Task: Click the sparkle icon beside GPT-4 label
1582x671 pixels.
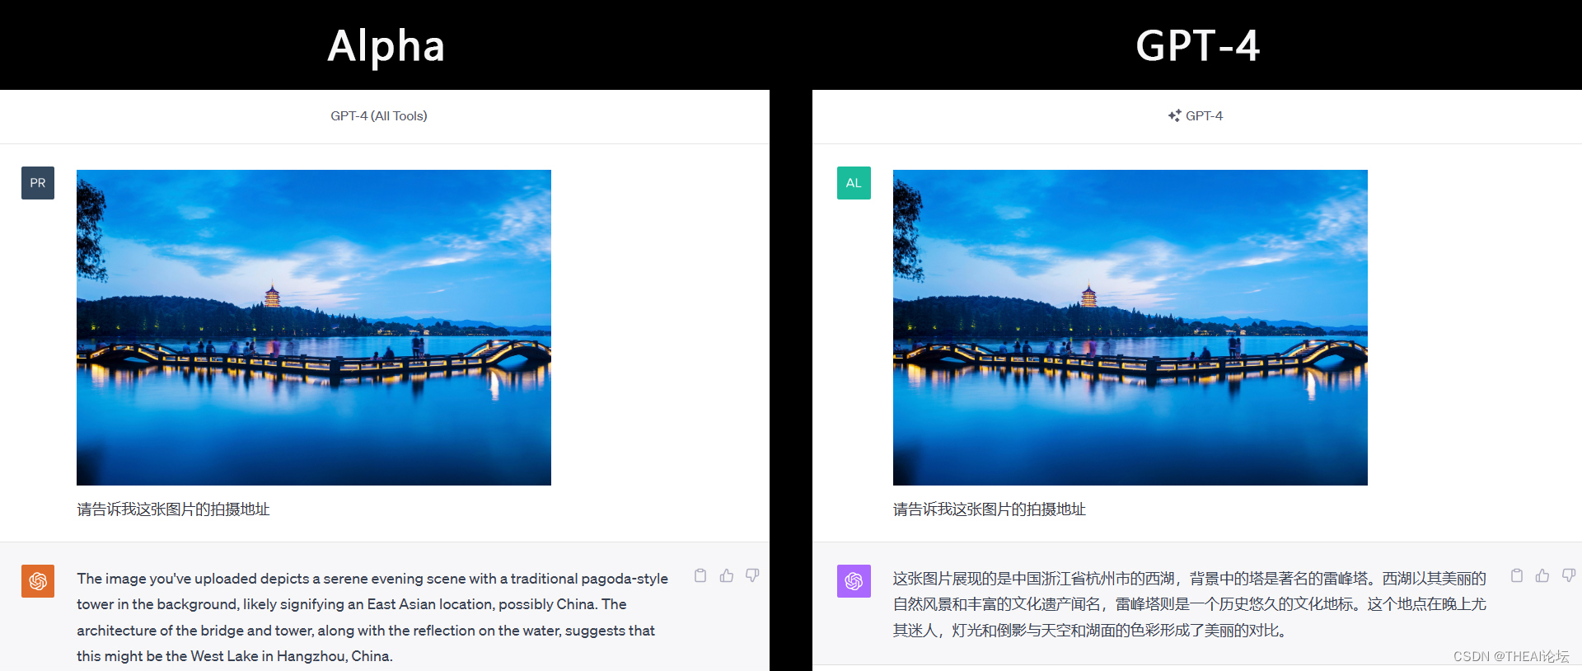Action: (x=1174, y=115)
